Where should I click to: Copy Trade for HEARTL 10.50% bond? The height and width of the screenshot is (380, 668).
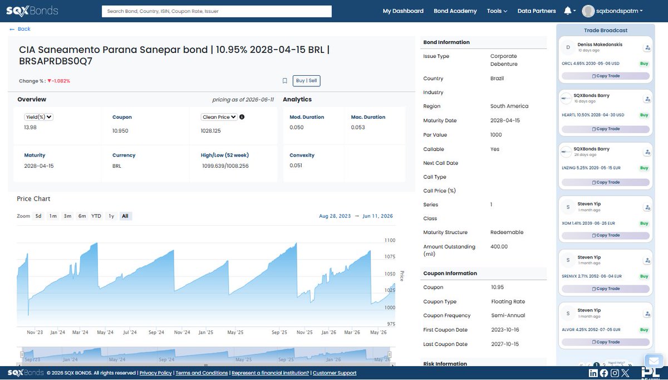606,129
